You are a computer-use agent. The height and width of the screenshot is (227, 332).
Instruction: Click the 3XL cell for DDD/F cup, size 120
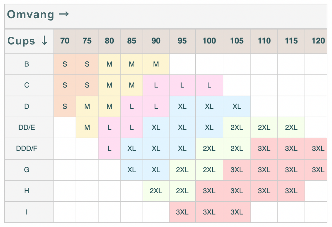[318, 149]
